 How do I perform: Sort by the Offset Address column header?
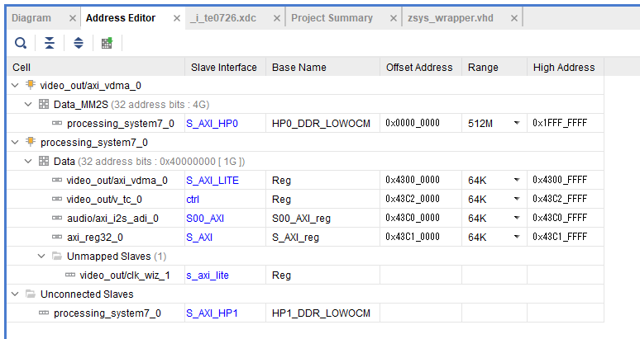point(419,67)
